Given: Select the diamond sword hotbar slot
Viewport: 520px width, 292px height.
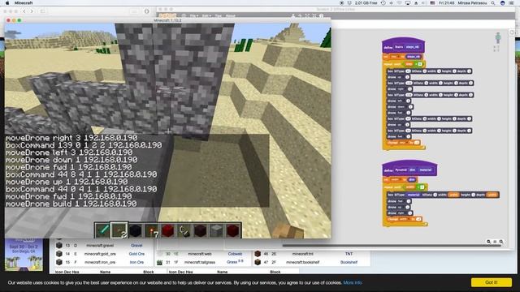Looking at the screenshot, I should coord(102,230).
